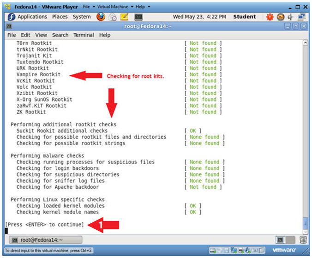The width and height of the screenshot is (312, 258).
Task: Click the last VMware status bar device icon
Action: pos(261,251)
